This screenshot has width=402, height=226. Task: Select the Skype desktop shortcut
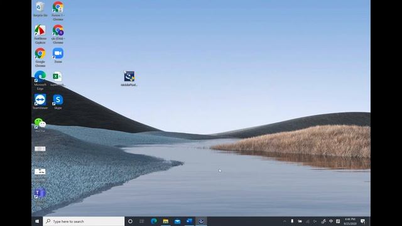pyautogui.click(x=58, y=102)
